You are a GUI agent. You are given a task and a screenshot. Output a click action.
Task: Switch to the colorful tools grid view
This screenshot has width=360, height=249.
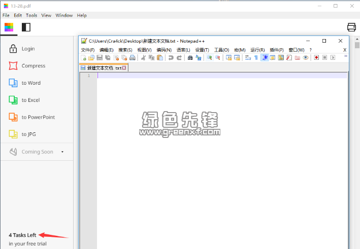coord(9,27)
